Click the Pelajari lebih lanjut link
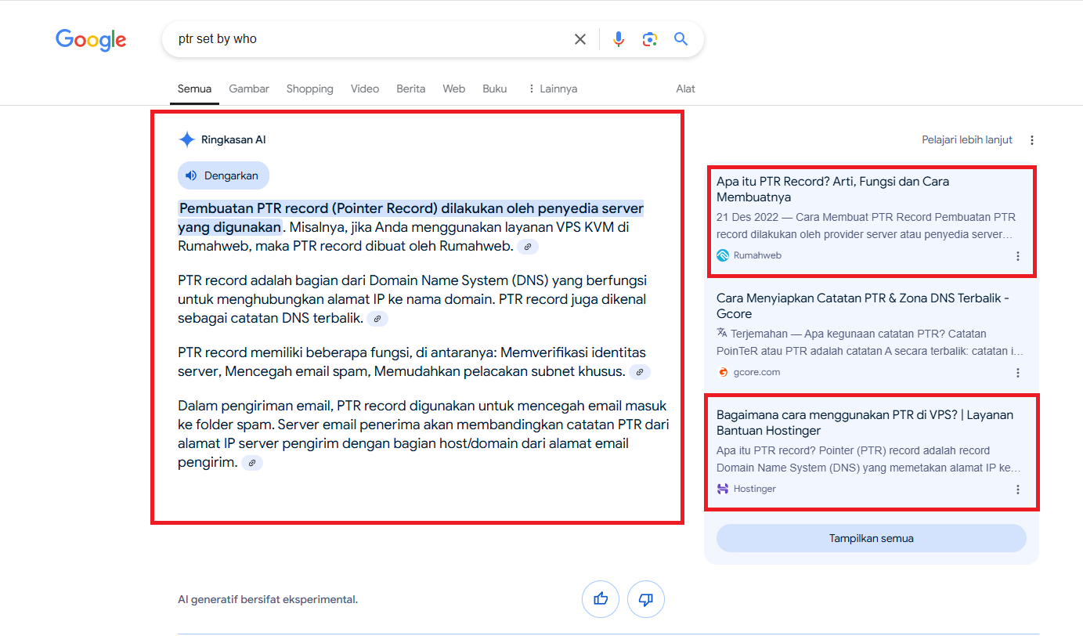 click(967, 139)
